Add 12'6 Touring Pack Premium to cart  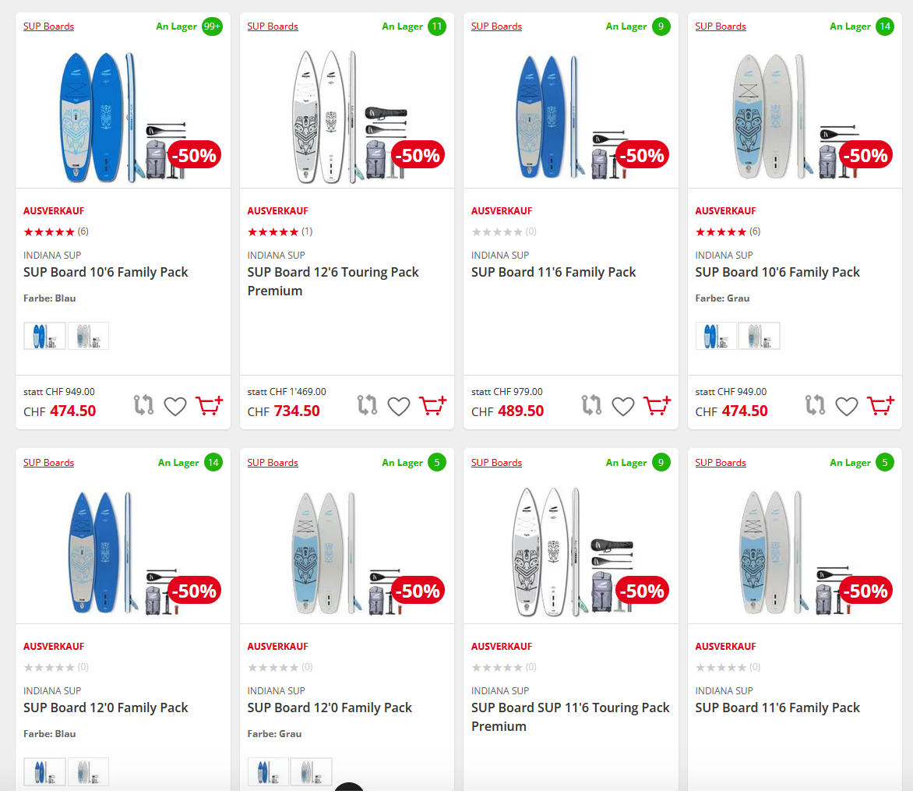tap(432, 405)
